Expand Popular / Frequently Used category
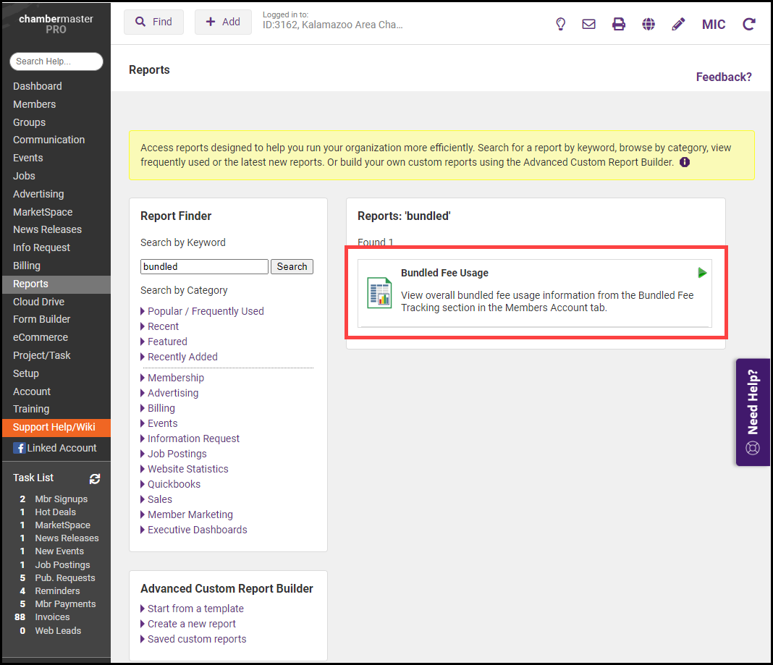 [206, 311]
